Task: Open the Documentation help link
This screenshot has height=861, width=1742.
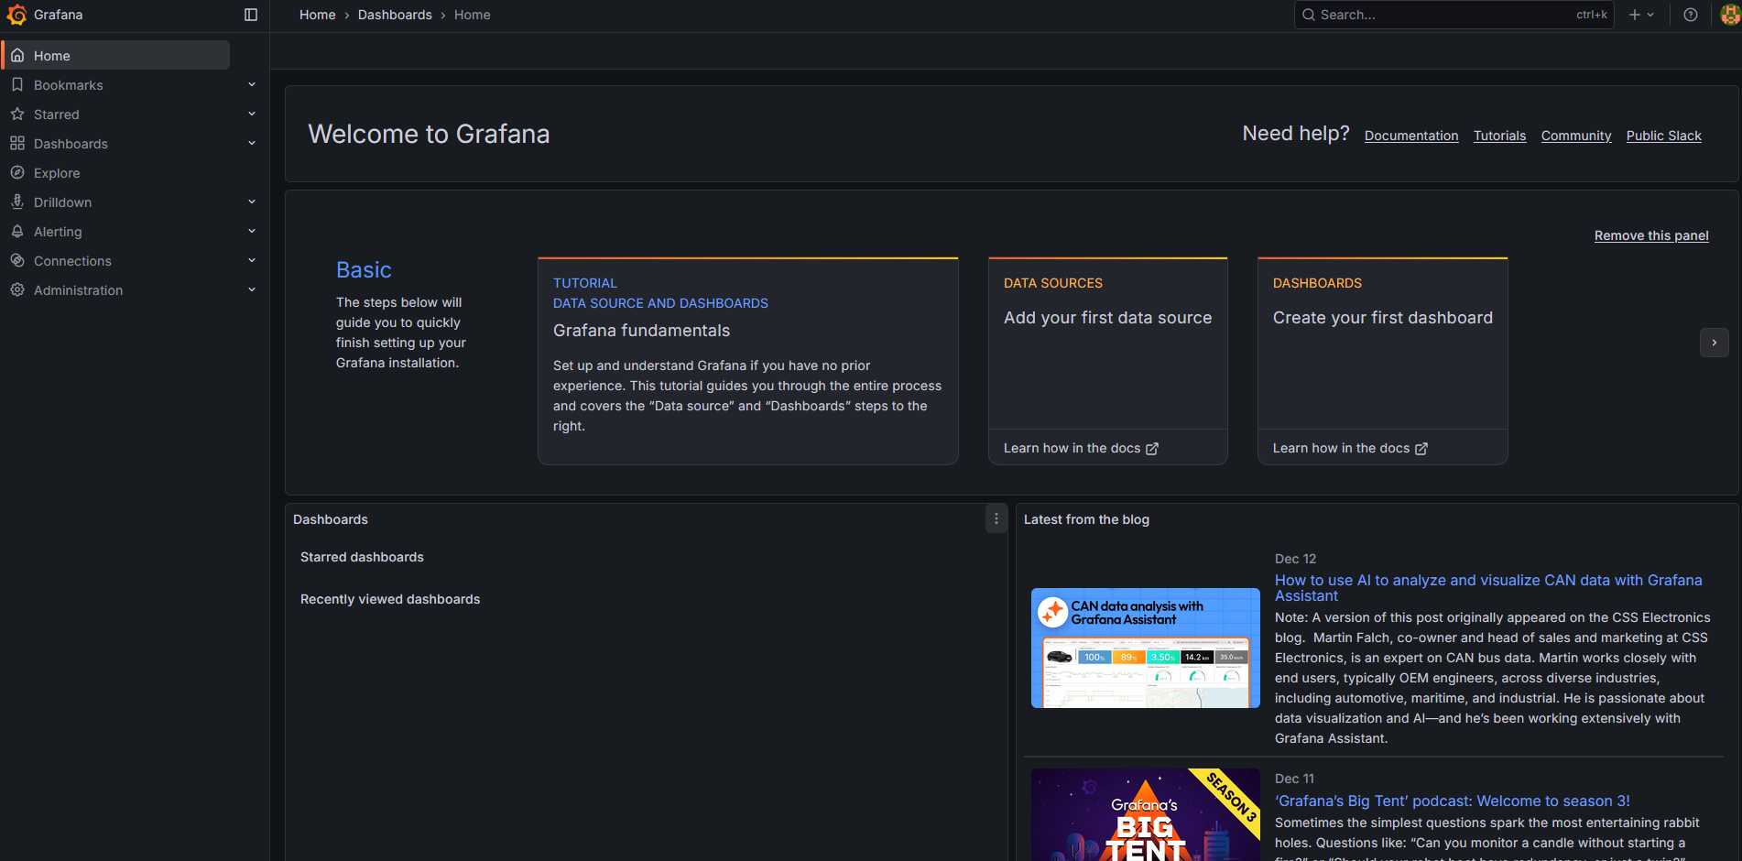Action: tap(1410, 136)
